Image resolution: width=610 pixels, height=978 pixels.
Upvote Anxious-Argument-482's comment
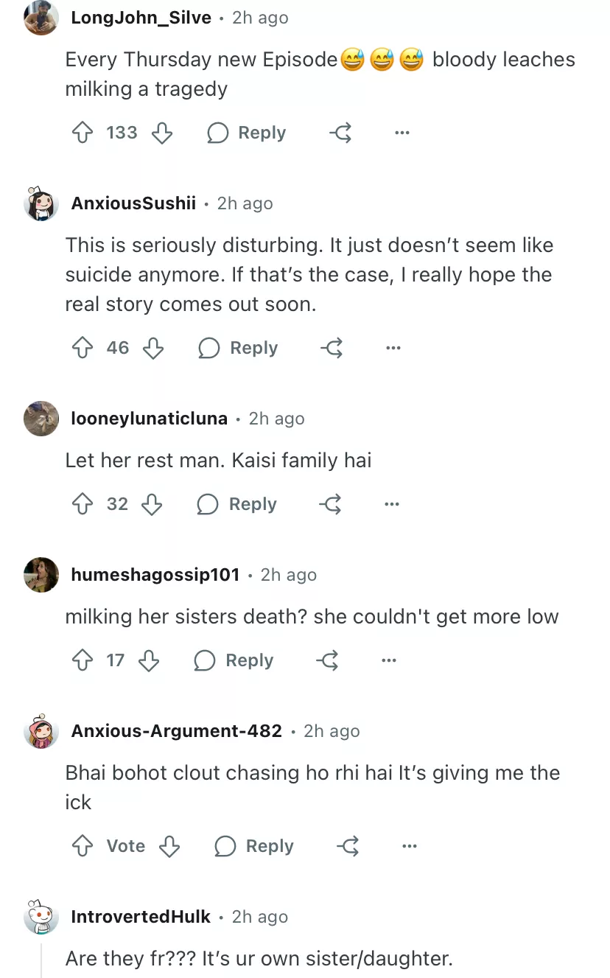[81, 846]
